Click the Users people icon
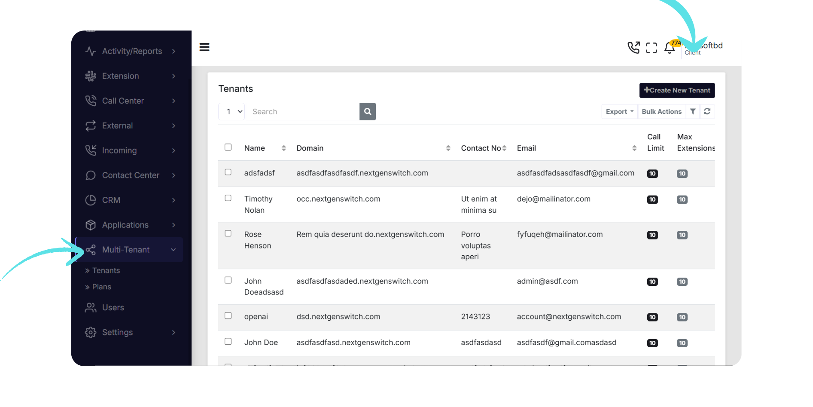This screenshot has width=813, height=407. pyautogui.click(x=91, y=308)
